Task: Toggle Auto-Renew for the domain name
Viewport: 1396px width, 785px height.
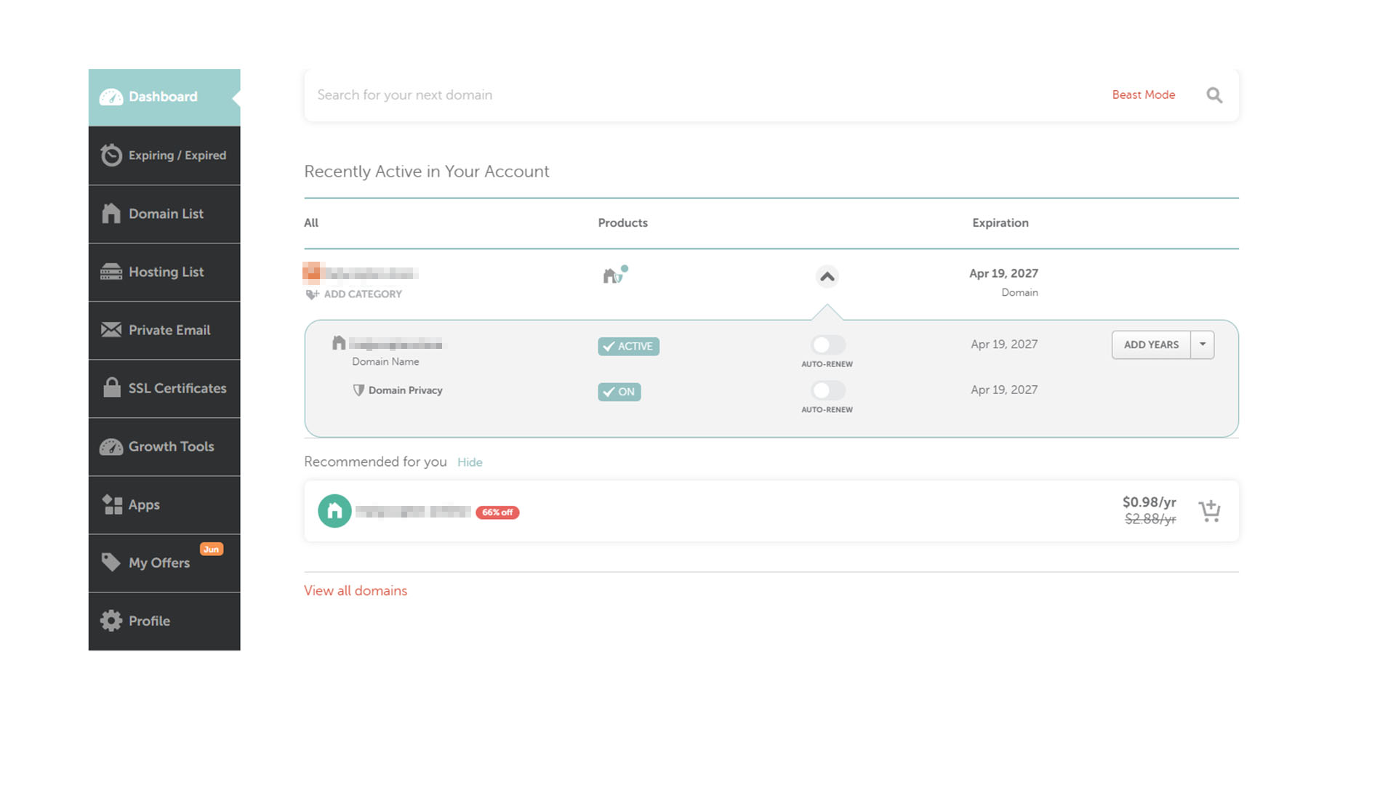Action: pos(828,345)
